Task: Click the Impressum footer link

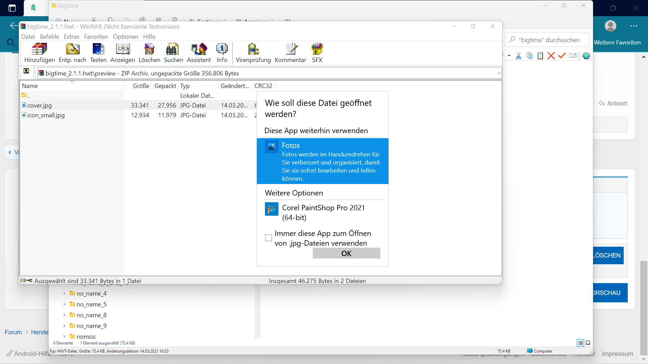Action: (617, 354)
